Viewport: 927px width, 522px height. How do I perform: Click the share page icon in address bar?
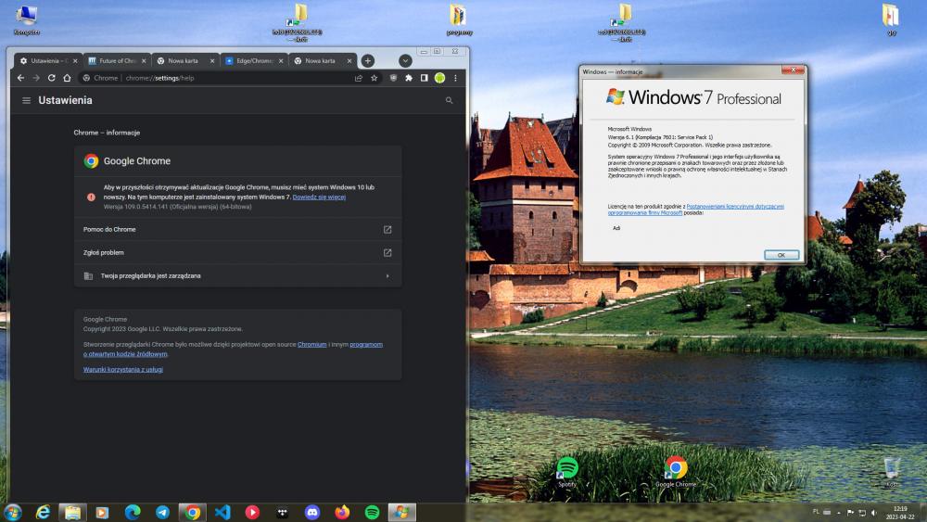click(x=359, y=78)
